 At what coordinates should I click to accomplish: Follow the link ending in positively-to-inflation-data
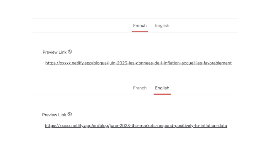click(x=136, y=126)
